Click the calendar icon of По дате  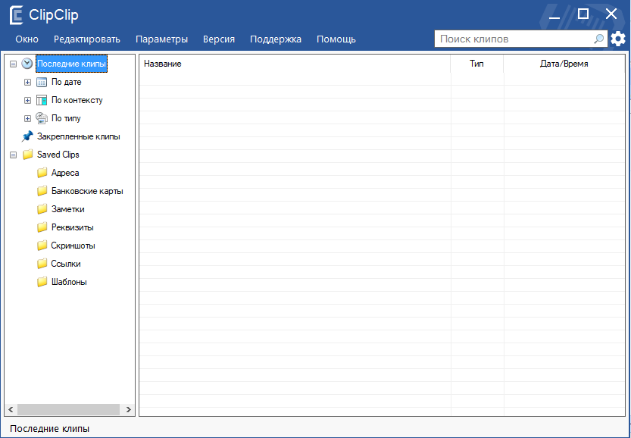[x=42, y=82]
